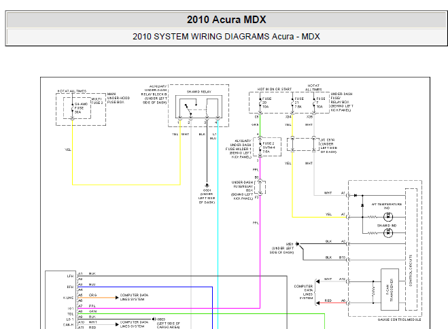Select the FUSE 7 10A label
This screenshot has height=329, width=448.
coord(321,103)
